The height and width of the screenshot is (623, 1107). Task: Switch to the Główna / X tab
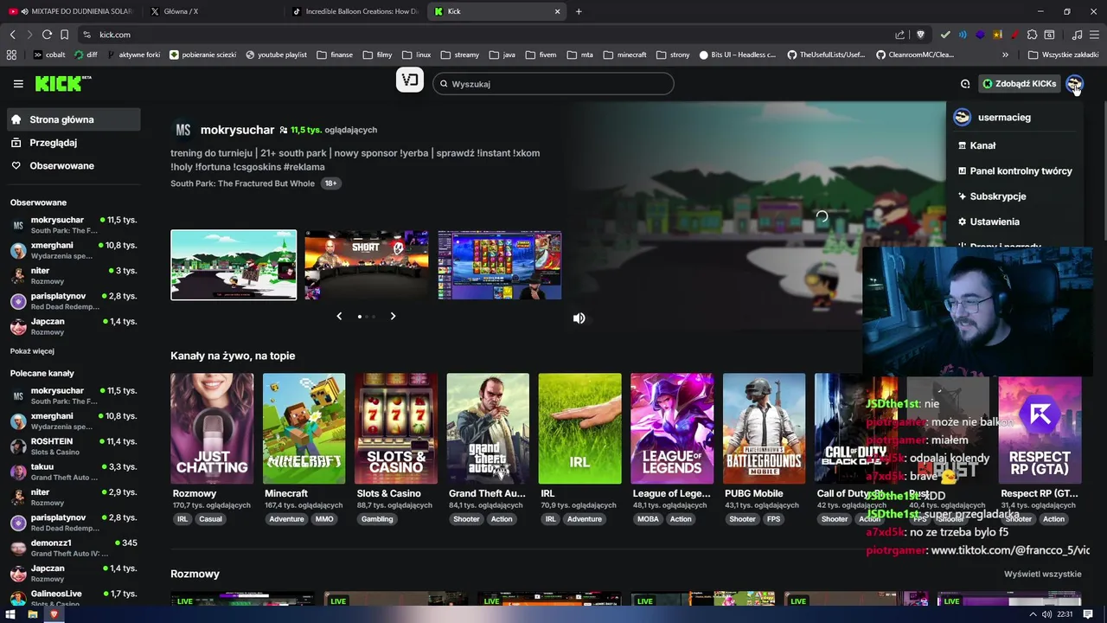click(212, 11)
